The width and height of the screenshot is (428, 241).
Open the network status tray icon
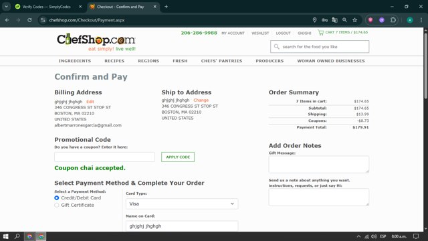click(366, 236)
